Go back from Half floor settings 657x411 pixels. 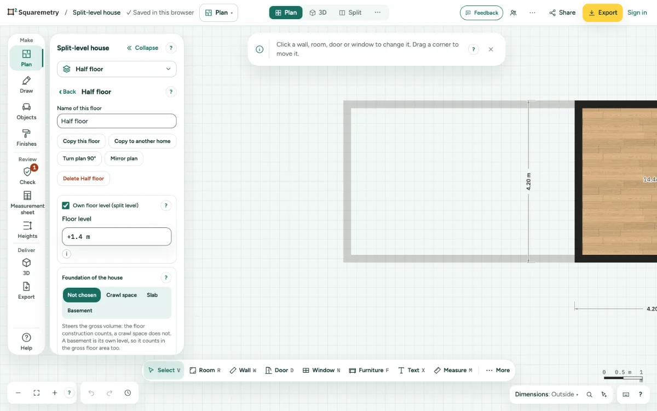click(x=67, y=92)
